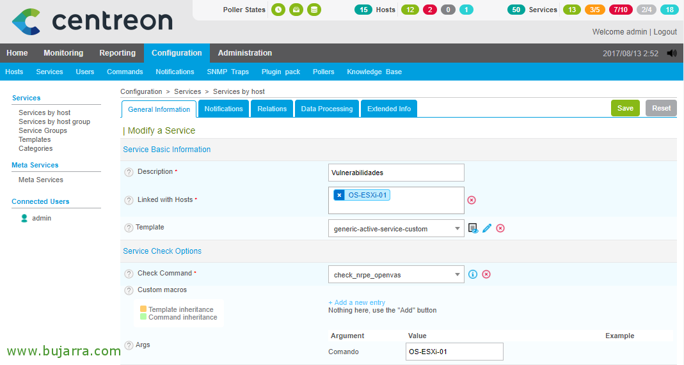Click the Centreon logo
Screen dimensions: 684x365
click(93, 21)
